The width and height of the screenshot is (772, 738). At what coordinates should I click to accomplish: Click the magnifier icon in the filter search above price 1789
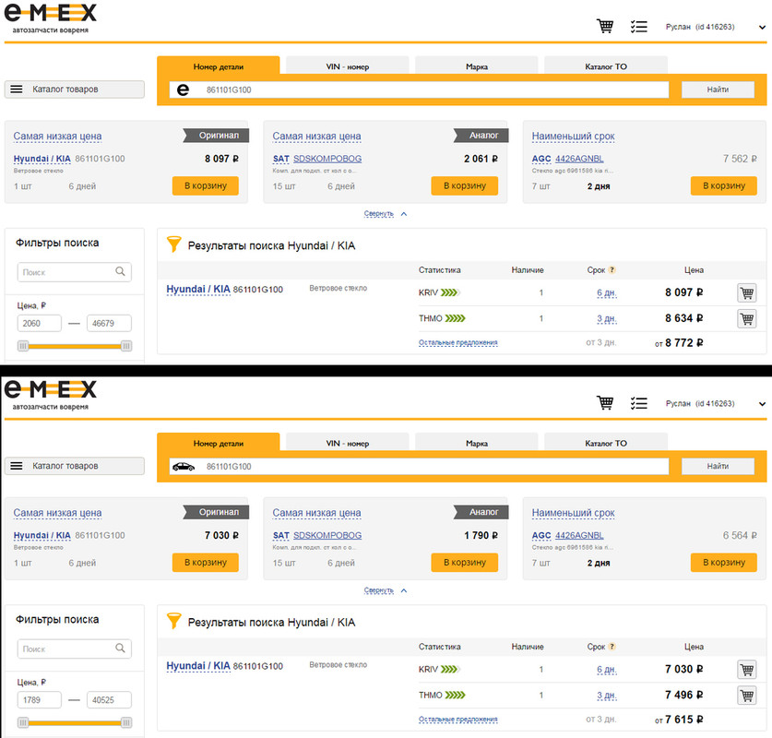(x=120, y=648)
